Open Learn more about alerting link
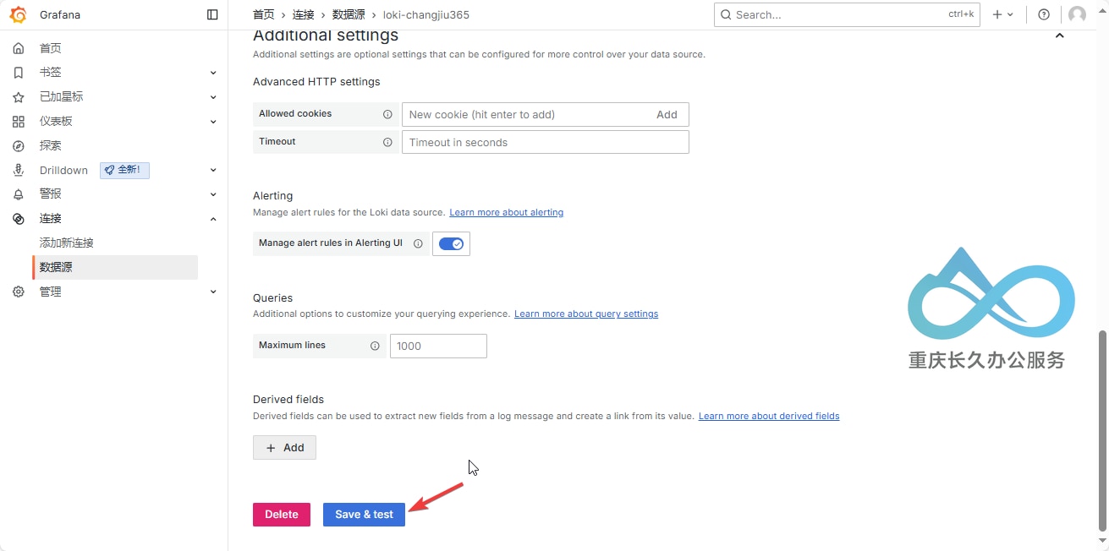The width and height of the screenshot is (1109, 551). click(507, 212)
